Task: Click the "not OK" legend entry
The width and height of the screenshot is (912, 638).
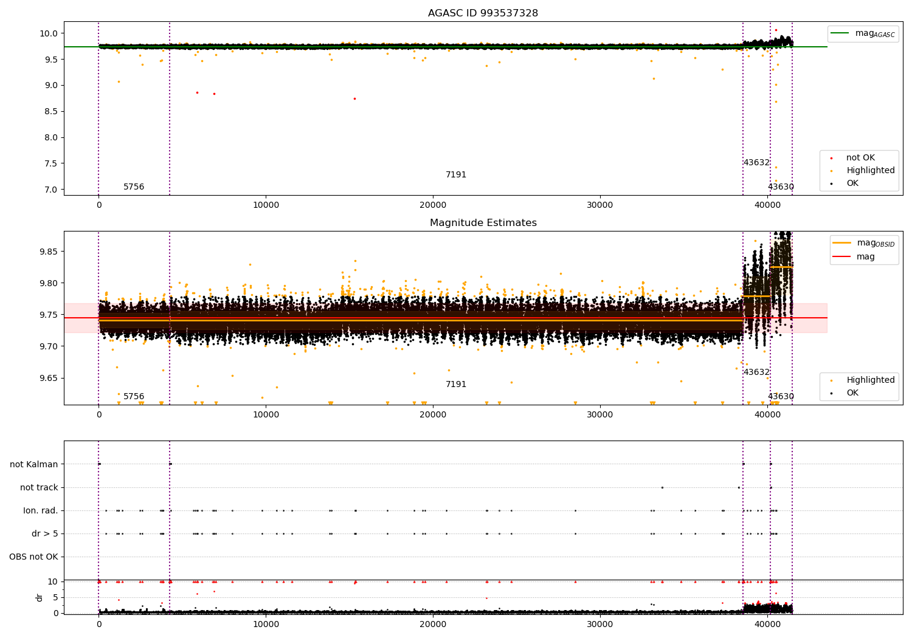Action: tap(860, 158)
